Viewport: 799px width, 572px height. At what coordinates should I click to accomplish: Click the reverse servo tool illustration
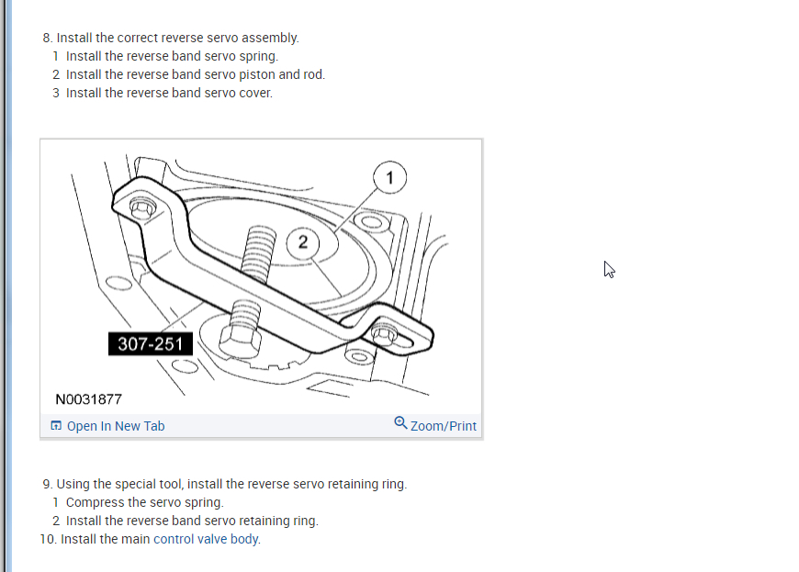[261, 276]
